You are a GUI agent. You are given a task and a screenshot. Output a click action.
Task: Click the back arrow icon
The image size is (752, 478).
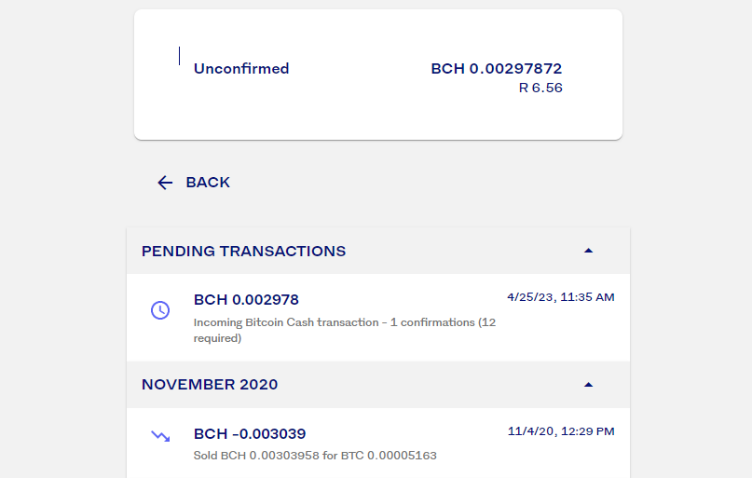(x=165, y=183)
